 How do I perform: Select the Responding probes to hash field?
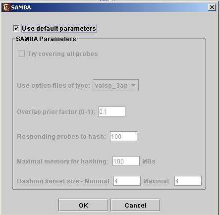[123, 136]
